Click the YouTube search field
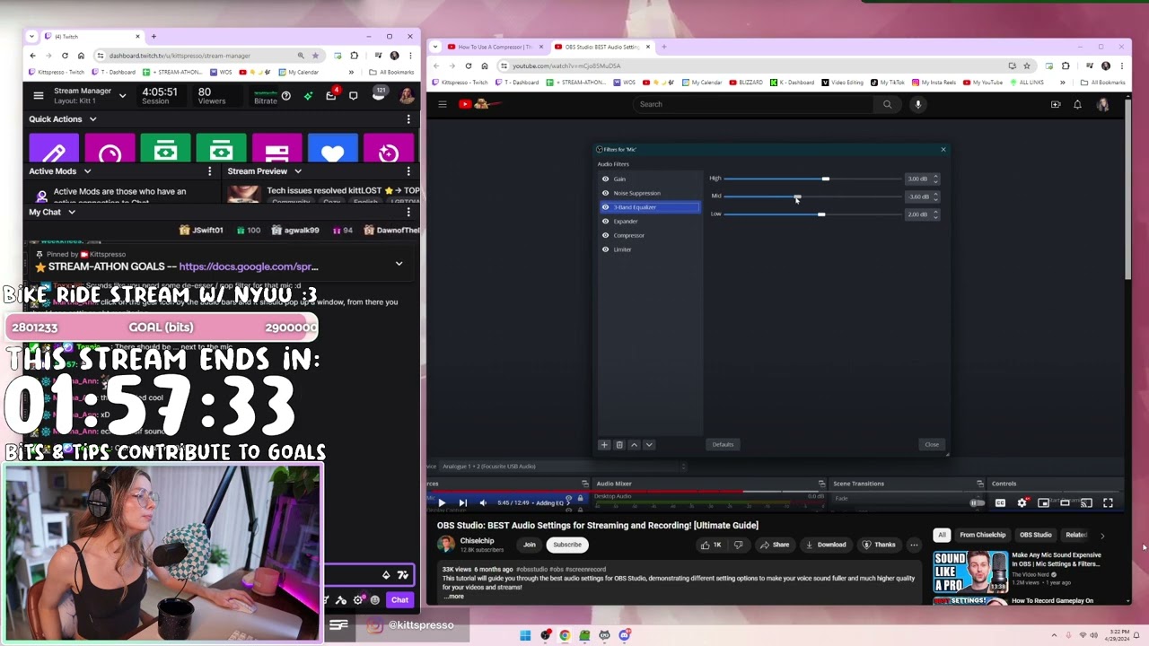Image resolution: width=1149 pixels, height=646 pixels. pos(752,104)
